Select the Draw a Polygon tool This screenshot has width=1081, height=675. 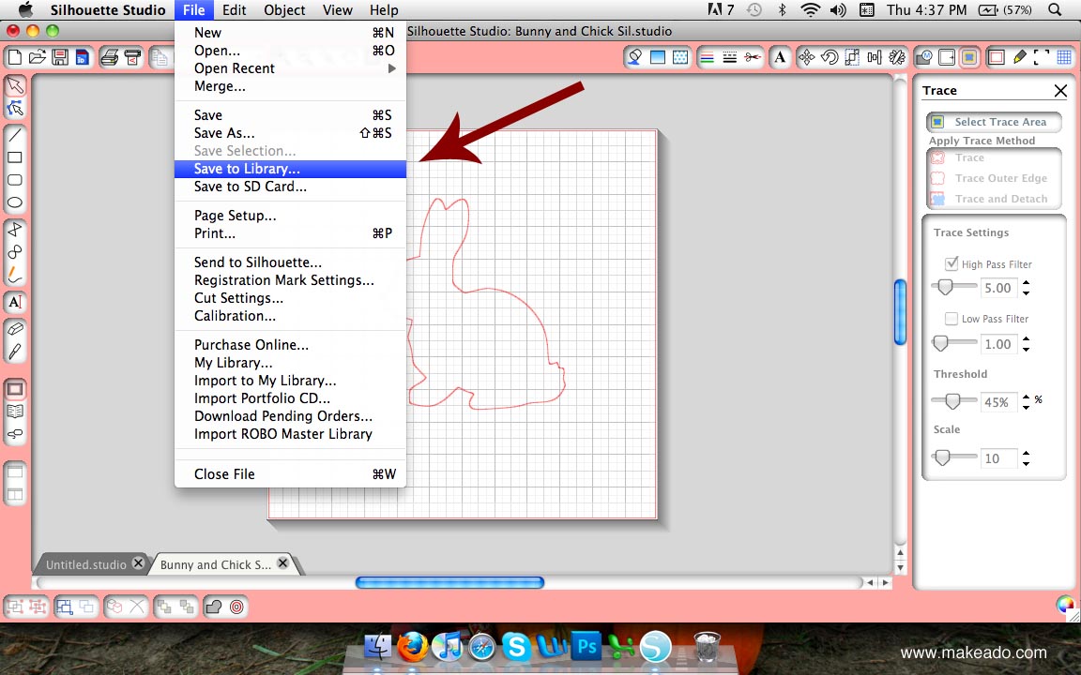click(x=15, y=229)
